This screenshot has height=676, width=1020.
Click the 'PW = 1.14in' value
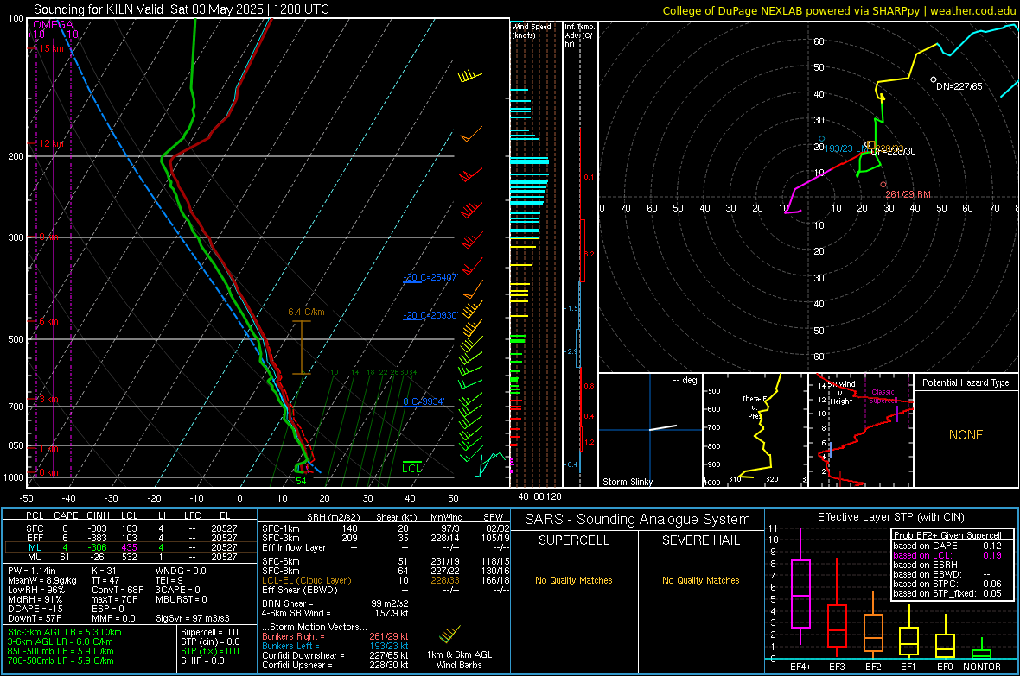[32, 571]
